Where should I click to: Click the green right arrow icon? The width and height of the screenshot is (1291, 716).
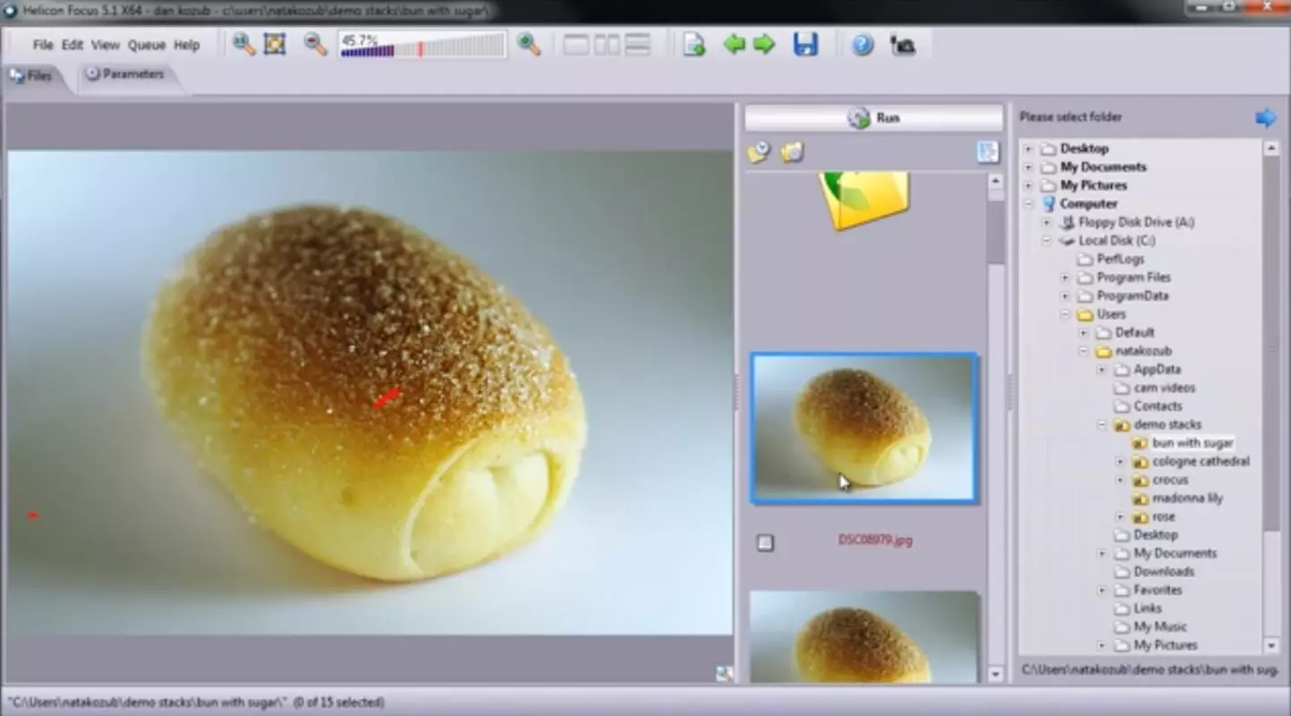coord(764,44)
